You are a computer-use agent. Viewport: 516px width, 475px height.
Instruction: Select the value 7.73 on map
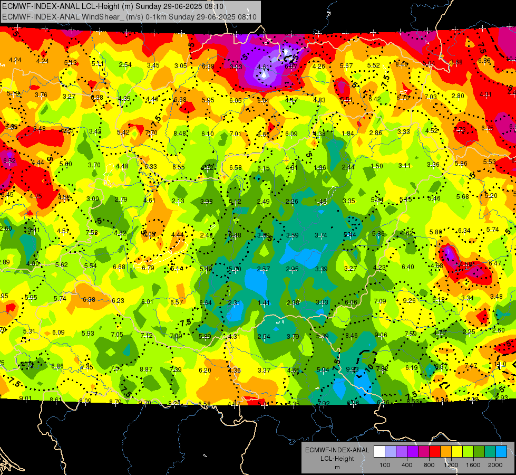[x=460, y=129]
